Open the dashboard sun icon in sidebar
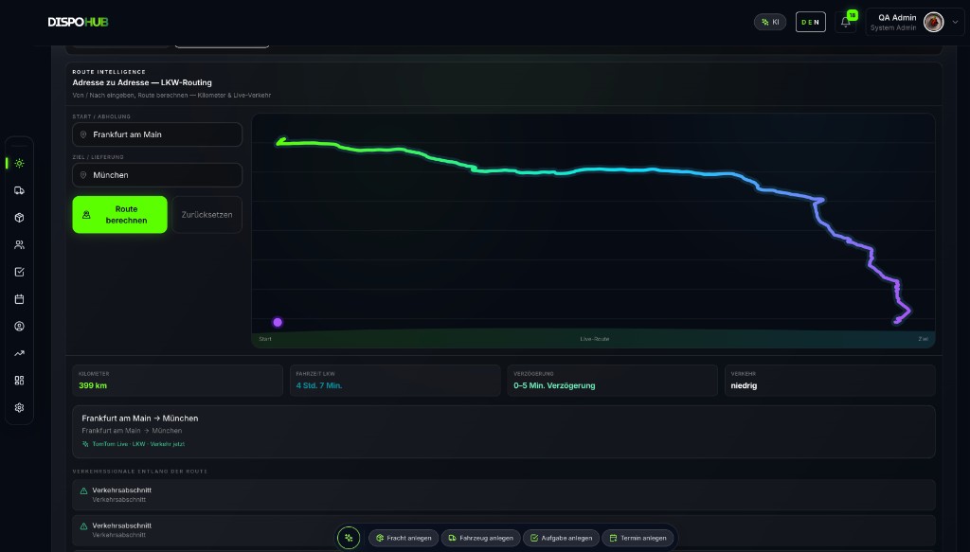Screen dimensions: 970x552 pos(19,164)
